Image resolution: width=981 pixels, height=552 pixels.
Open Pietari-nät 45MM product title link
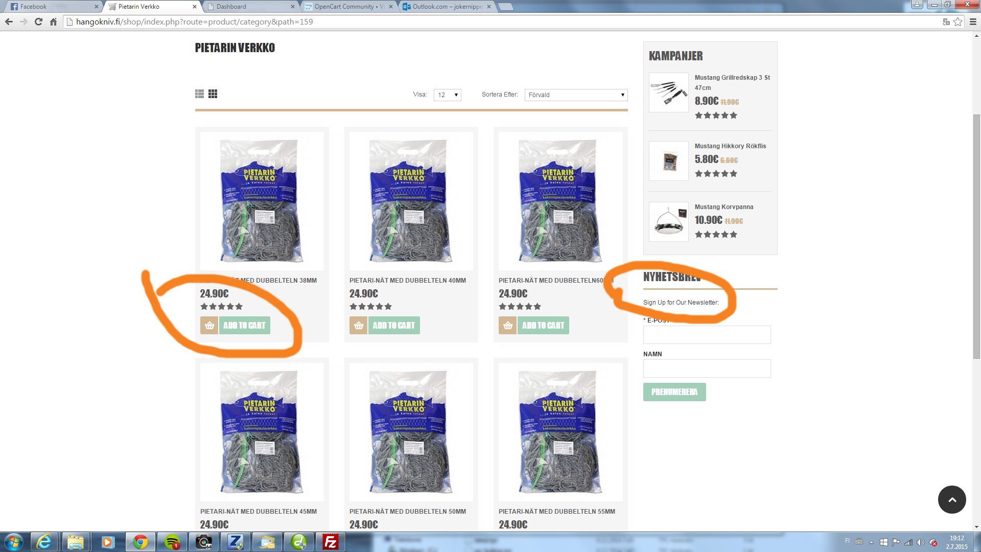click(259, 512)
